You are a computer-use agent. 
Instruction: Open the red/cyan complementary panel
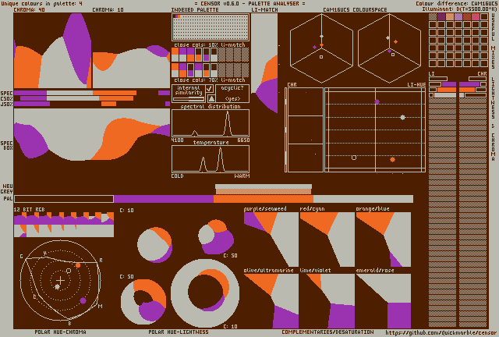point(327,239)
